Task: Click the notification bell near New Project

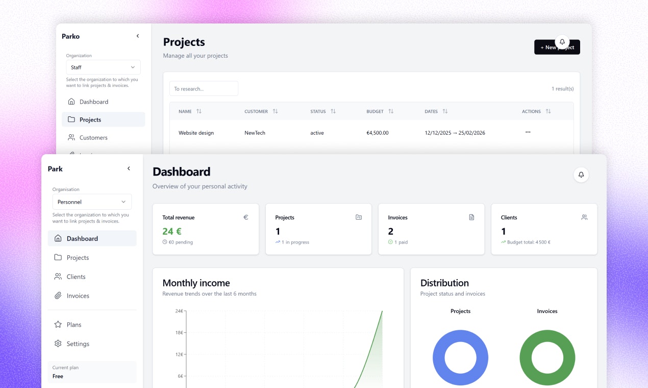Action: [562, 42]
